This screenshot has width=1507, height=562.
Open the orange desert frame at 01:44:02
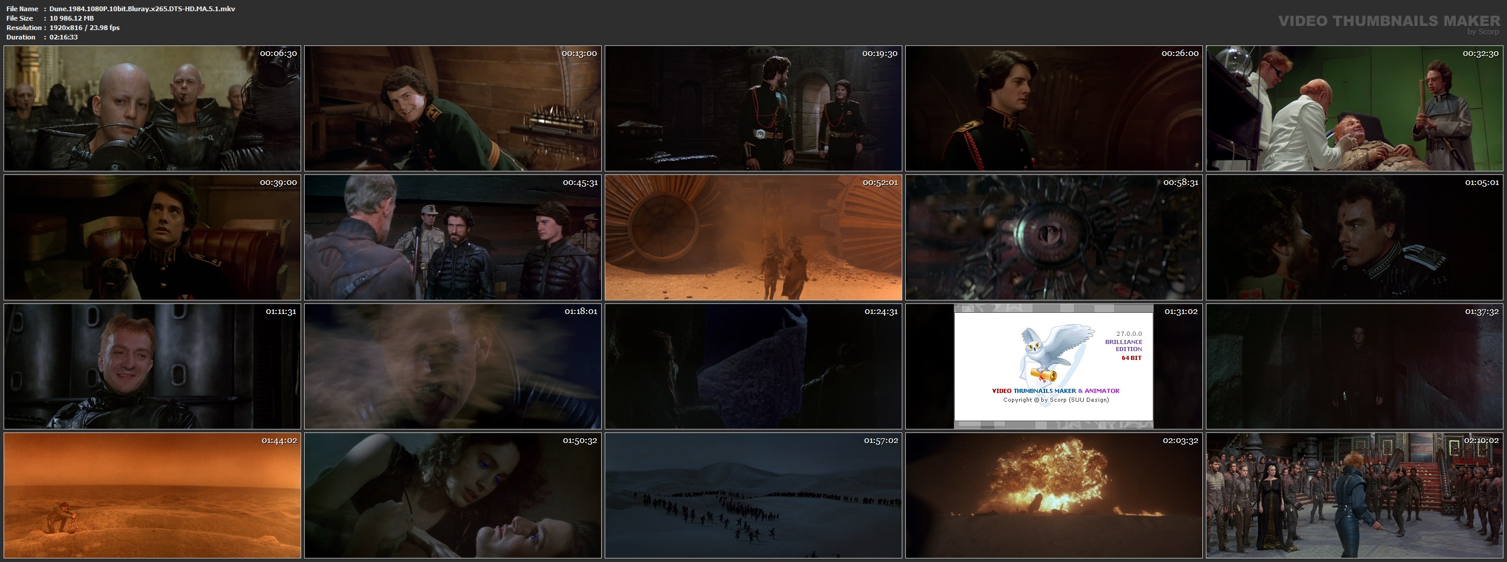152,495
